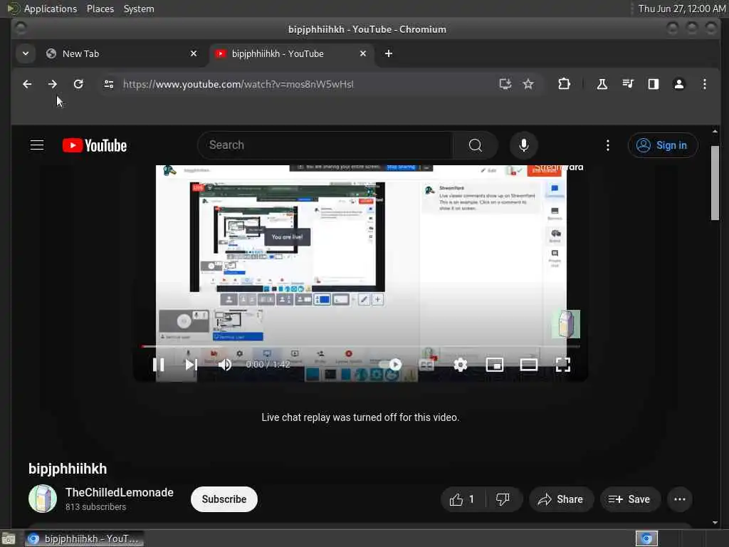
Task: Open a new browser tab
Action: click(x=389, y=53)
